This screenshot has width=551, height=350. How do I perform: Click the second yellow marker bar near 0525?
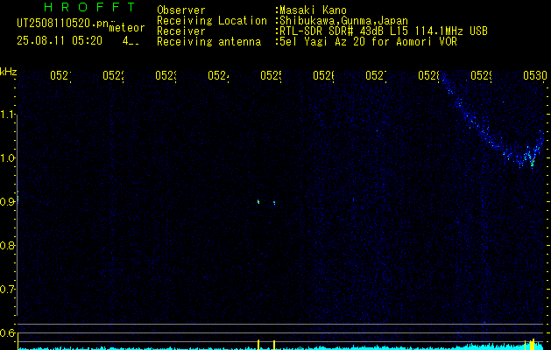[274, 345]
